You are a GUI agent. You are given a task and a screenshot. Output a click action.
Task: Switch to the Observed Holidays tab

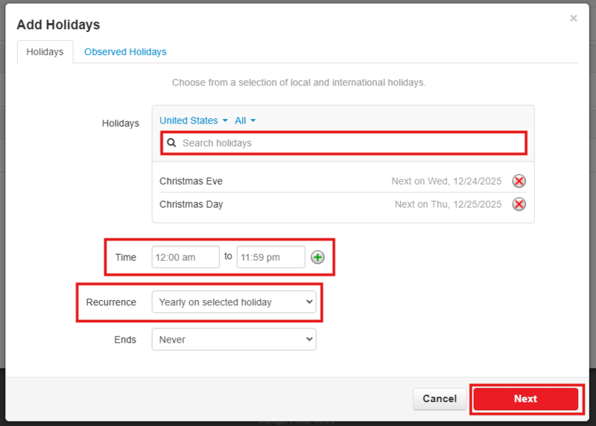tap(125, 52)
